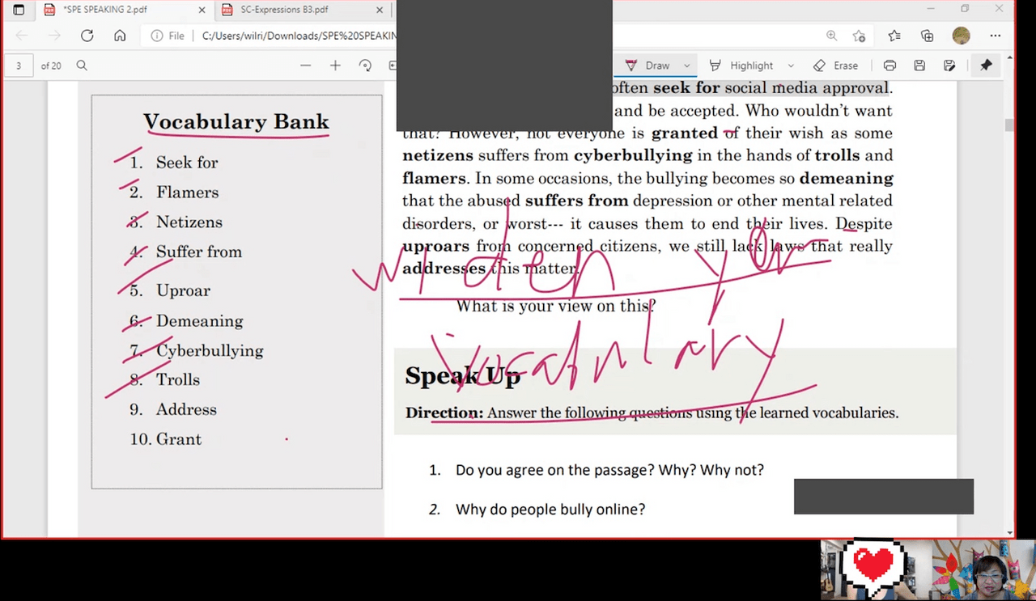
Task: Open the Settings and more menu
Action: 996,36
